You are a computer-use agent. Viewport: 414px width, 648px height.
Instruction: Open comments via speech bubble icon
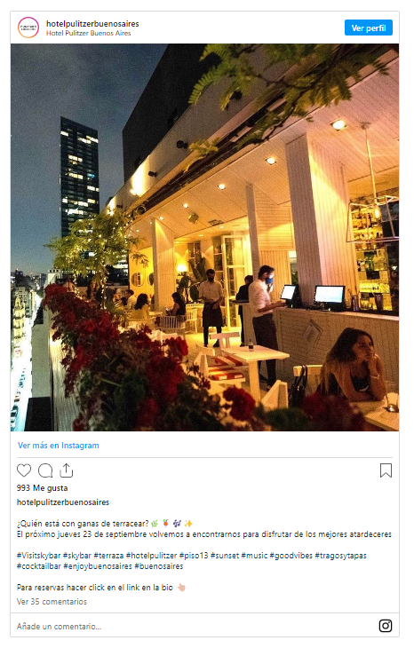tap(45, 470)
